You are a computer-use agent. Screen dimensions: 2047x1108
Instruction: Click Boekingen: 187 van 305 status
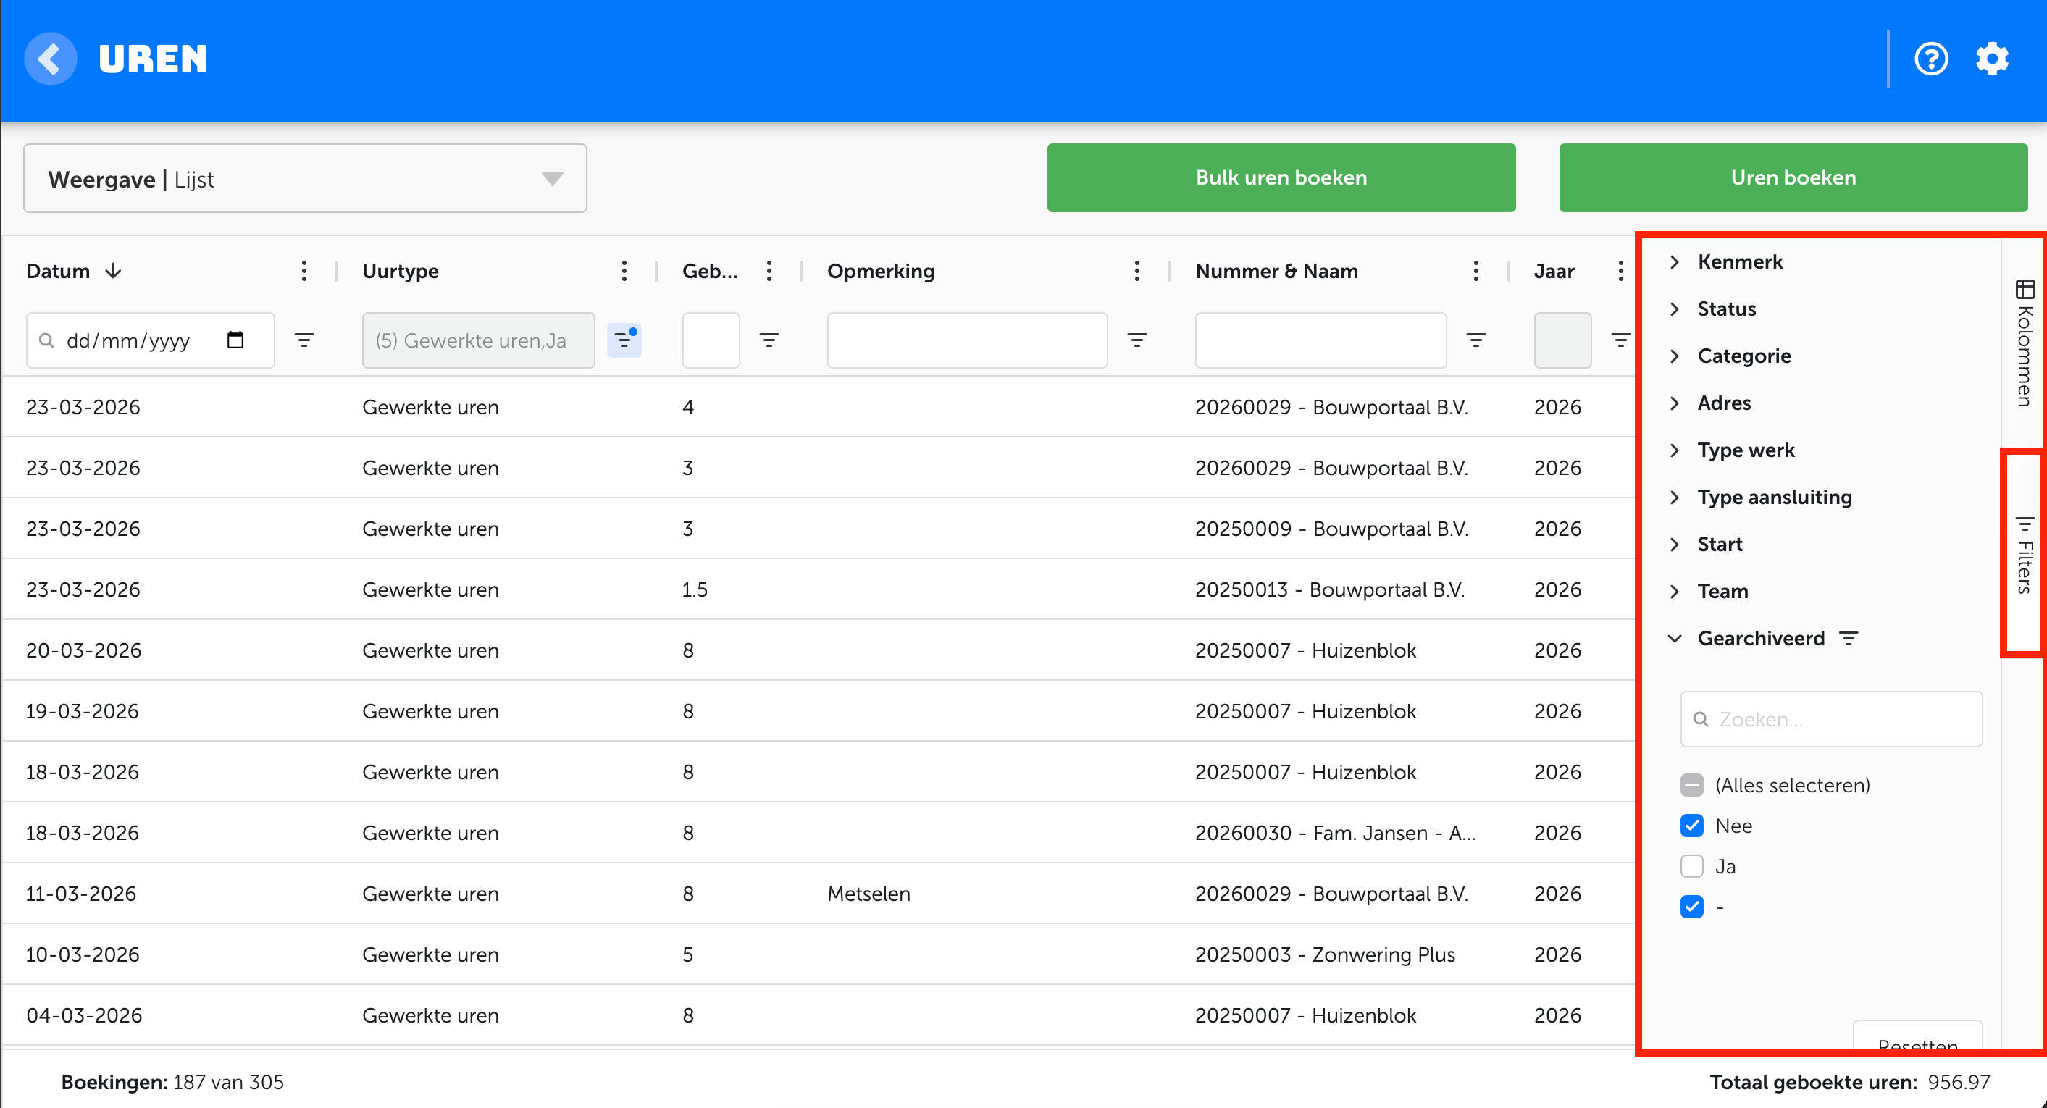click(172, 1083)
